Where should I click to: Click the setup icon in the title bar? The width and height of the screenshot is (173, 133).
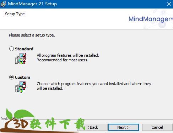(x=3, y=4)
